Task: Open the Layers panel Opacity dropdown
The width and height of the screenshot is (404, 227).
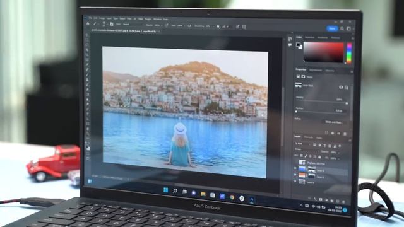Action: click(339, 153)
